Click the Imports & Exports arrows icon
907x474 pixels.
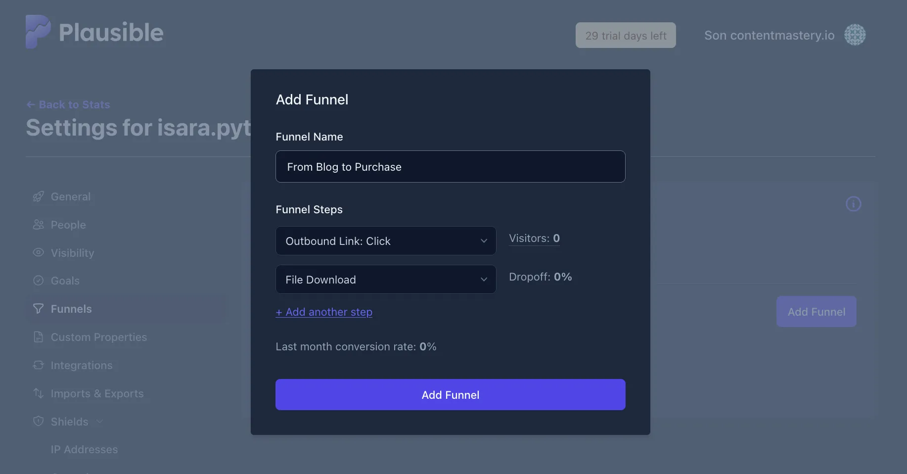pos(38,393)
